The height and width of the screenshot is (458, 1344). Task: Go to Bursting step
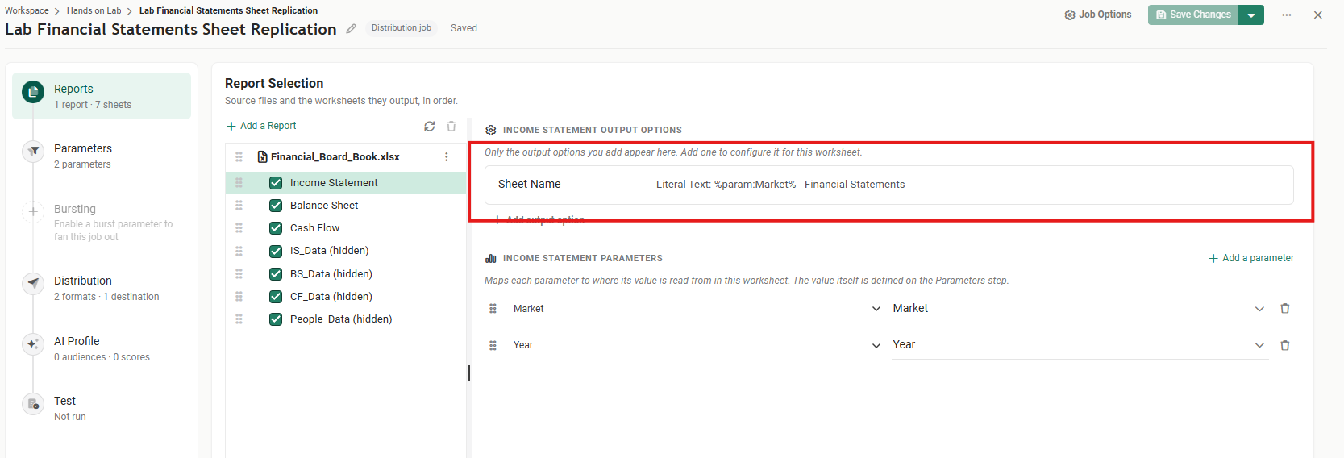(102, 222)
